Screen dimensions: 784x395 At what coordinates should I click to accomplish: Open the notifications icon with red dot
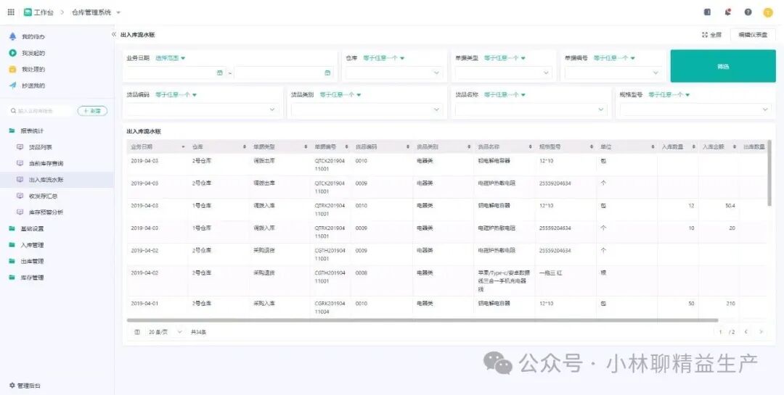[728, 12]
